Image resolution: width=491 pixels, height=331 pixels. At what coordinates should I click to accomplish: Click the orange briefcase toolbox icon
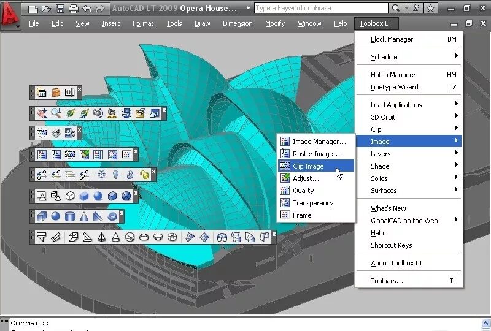56,93
